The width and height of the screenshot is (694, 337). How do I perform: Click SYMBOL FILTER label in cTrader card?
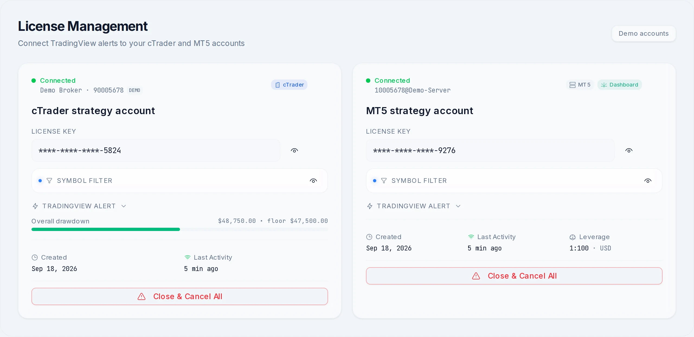(85, 181)
